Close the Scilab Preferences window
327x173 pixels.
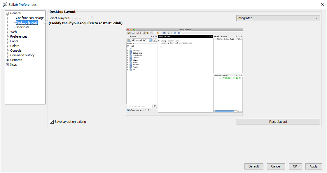click(322, 4)
